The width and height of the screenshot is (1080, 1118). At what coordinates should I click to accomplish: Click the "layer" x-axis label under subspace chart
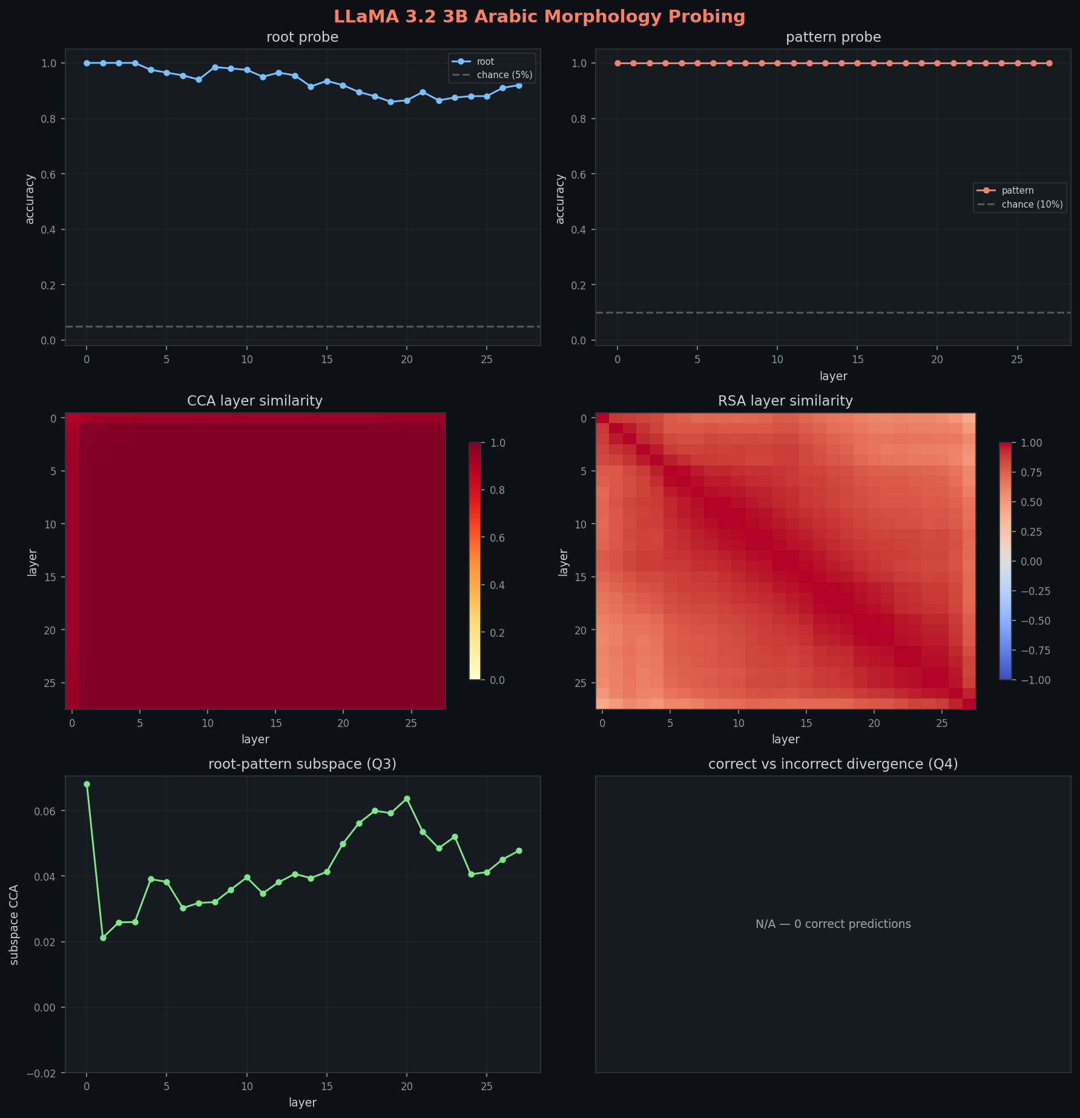point(302,1102)
